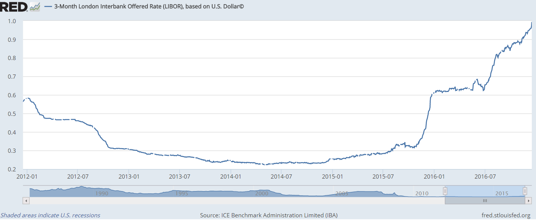Click the right scroll arrow below the navigator

point(529,200)
